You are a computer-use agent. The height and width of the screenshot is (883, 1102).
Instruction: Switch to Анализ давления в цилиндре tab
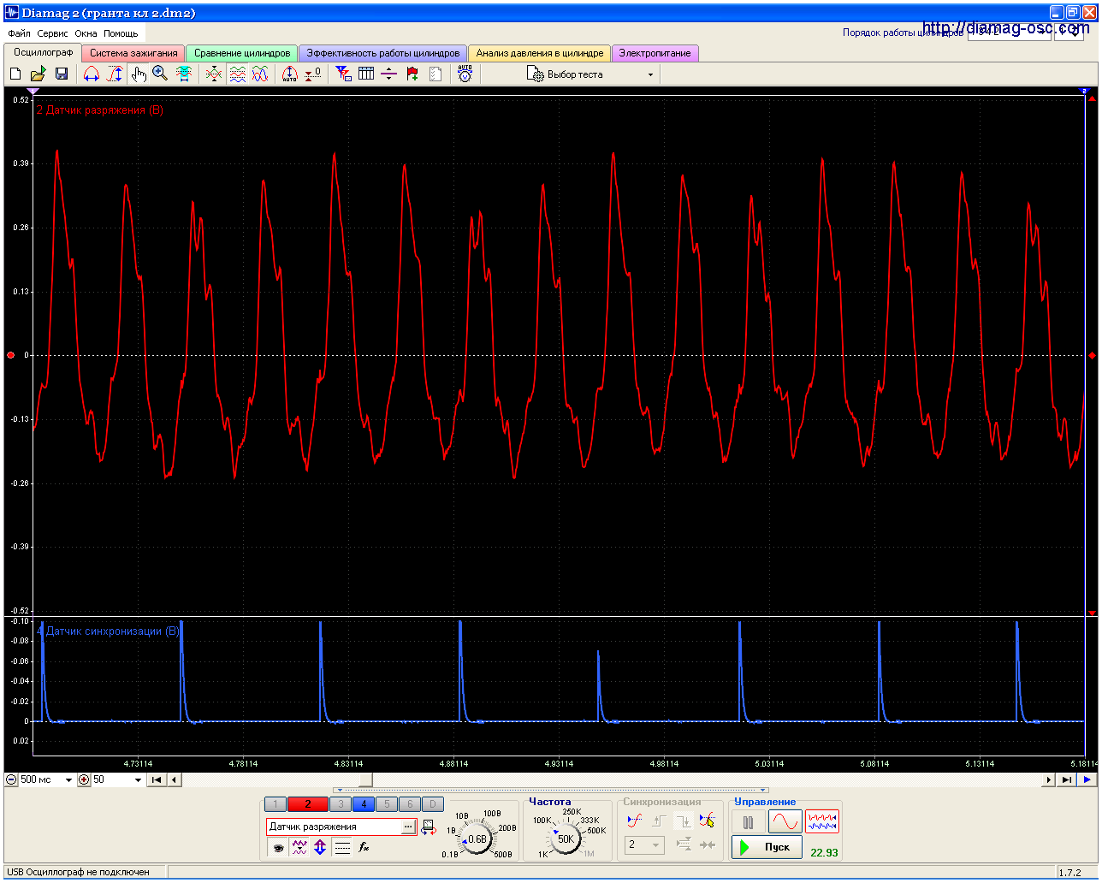pyautogui.click(x=540, y=53)
